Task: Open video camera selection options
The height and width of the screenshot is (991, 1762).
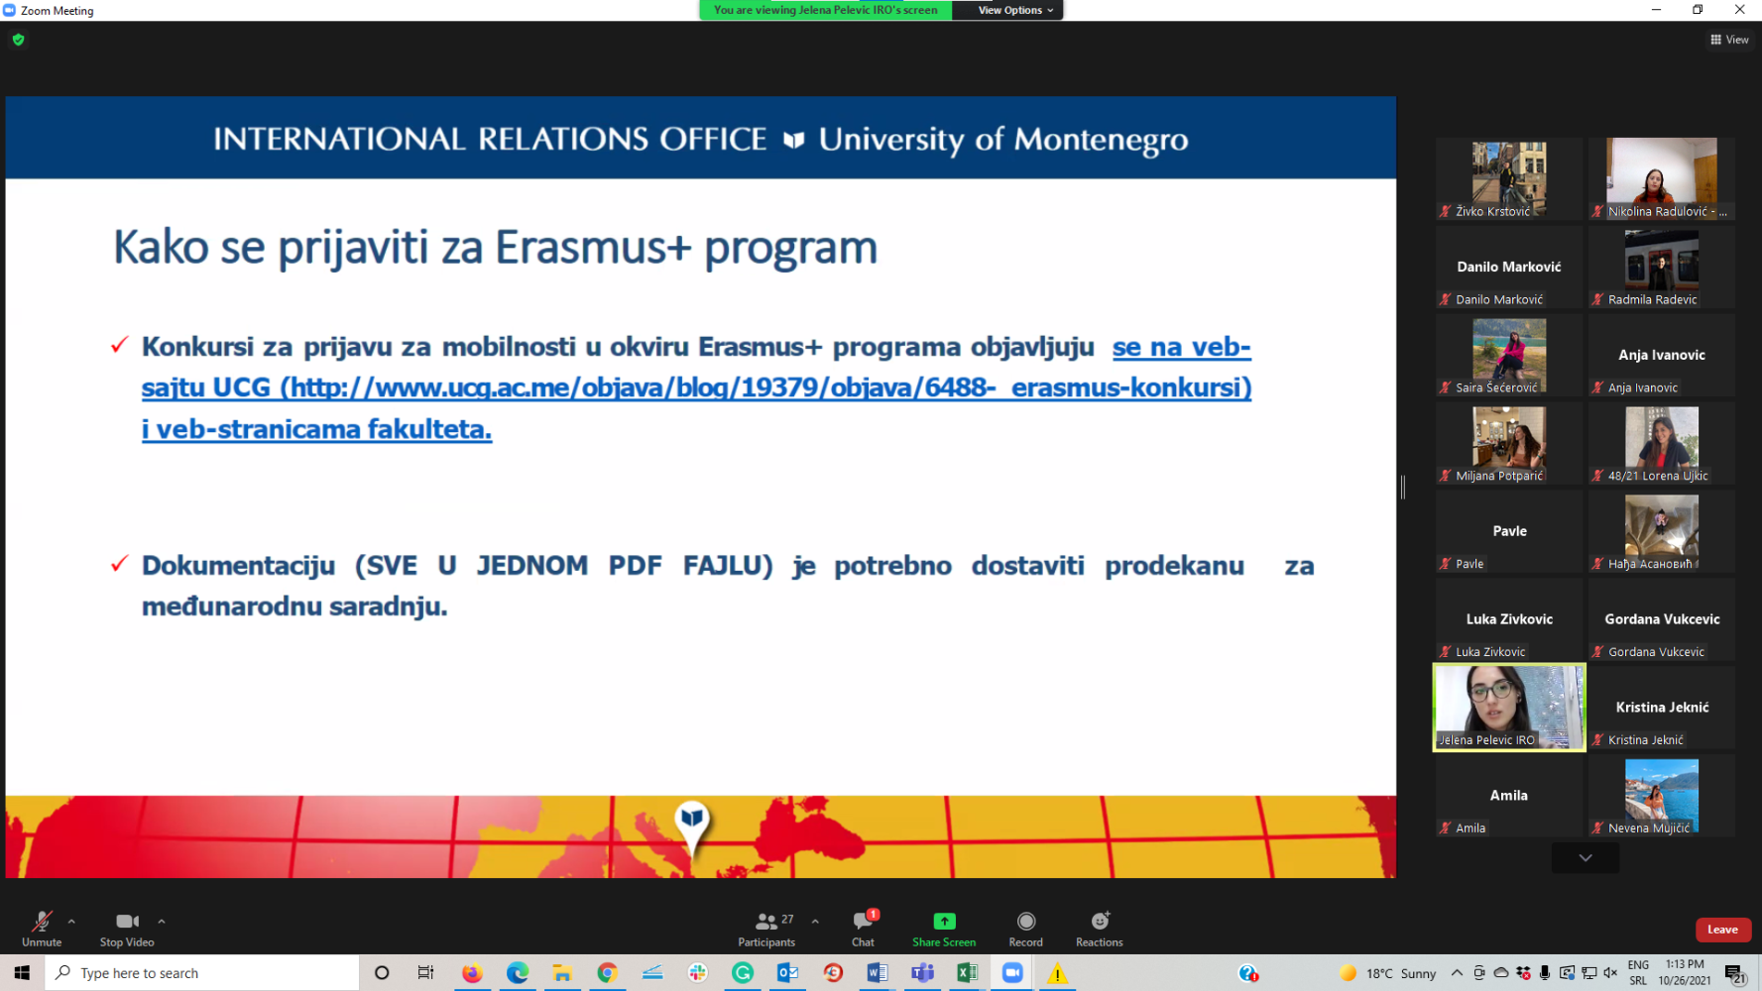Action: [161, 922]
